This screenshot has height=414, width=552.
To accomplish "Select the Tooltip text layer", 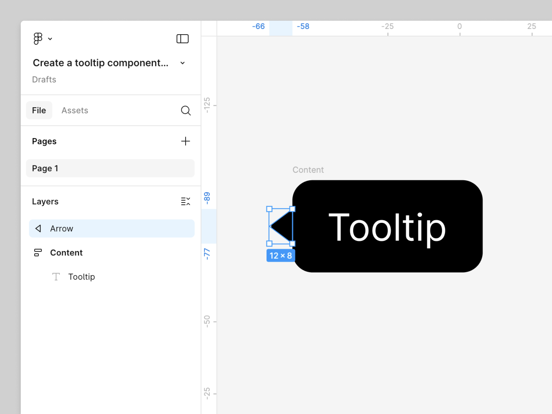I will [x=82, y=277].
